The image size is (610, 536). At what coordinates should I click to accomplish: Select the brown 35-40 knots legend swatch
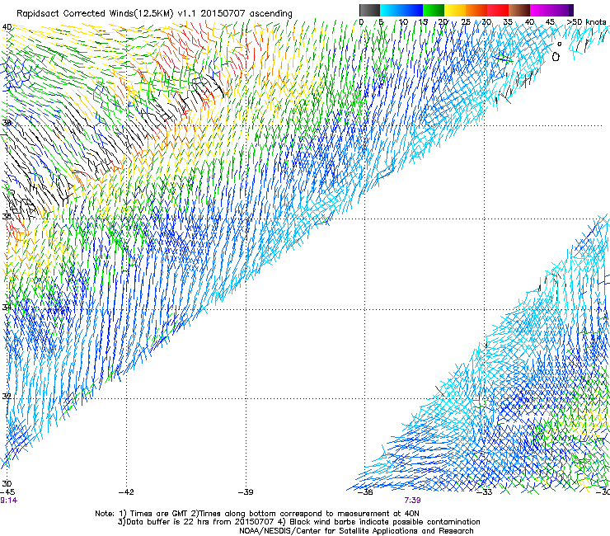click(x=519, y=10)
